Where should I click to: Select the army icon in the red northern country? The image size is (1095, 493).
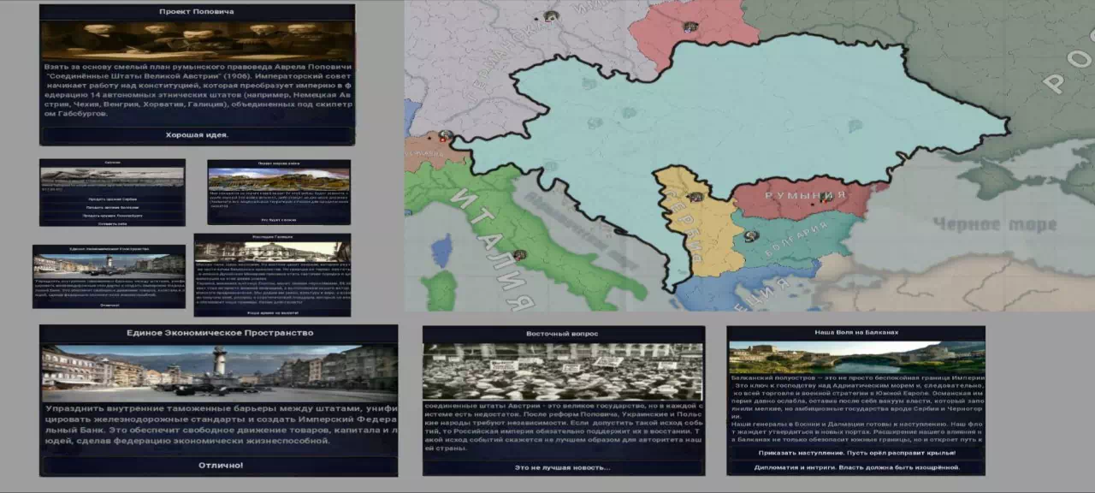(690, 27)
